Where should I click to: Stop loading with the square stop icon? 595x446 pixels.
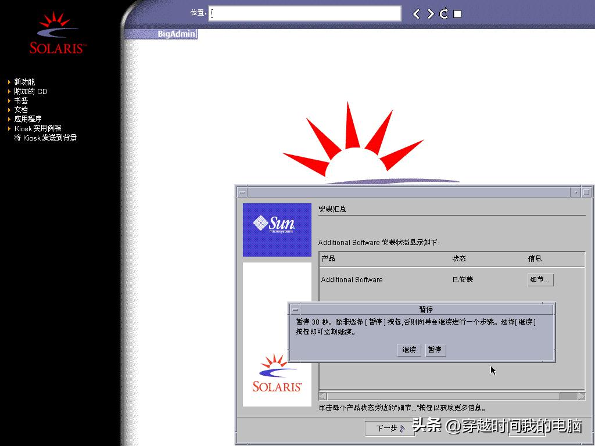point(458,14)
